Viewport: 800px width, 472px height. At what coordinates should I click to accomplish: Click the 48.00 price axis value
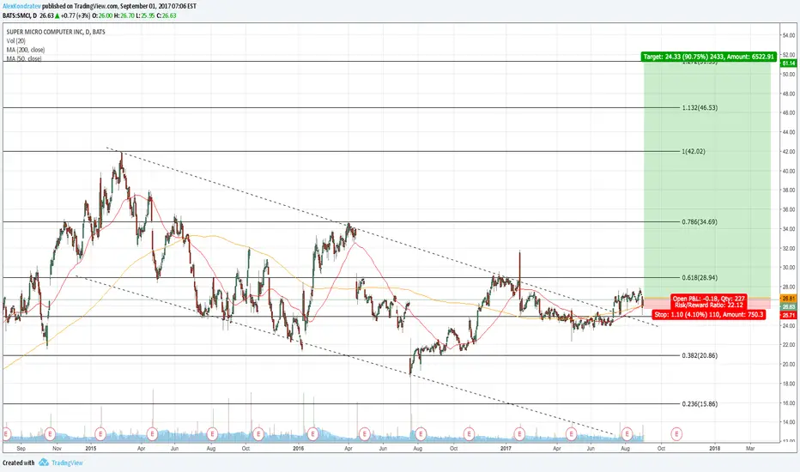tap(788, 94)
